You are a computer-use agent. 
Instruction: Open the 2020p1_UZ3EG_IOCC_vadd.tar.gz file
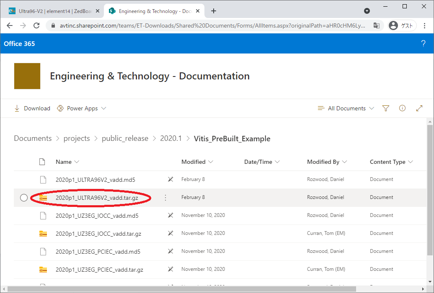pos(98,234)
